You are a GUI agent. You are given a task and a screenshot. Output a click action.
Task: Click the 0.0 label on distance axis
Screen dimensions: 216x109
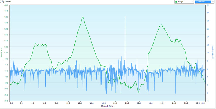11,103
